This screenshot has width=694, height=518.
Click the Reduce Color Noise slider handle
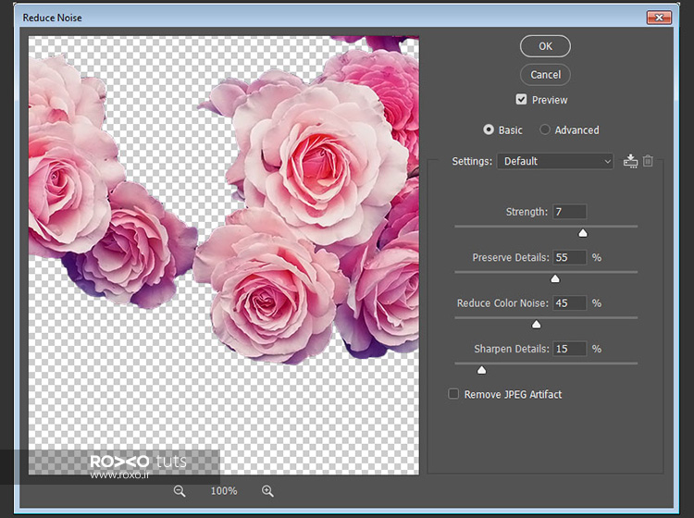click(537, 325)
